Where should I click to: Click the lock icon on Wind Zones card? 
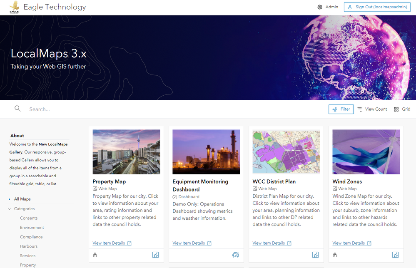pyautogui.click(x=334, y=255)
